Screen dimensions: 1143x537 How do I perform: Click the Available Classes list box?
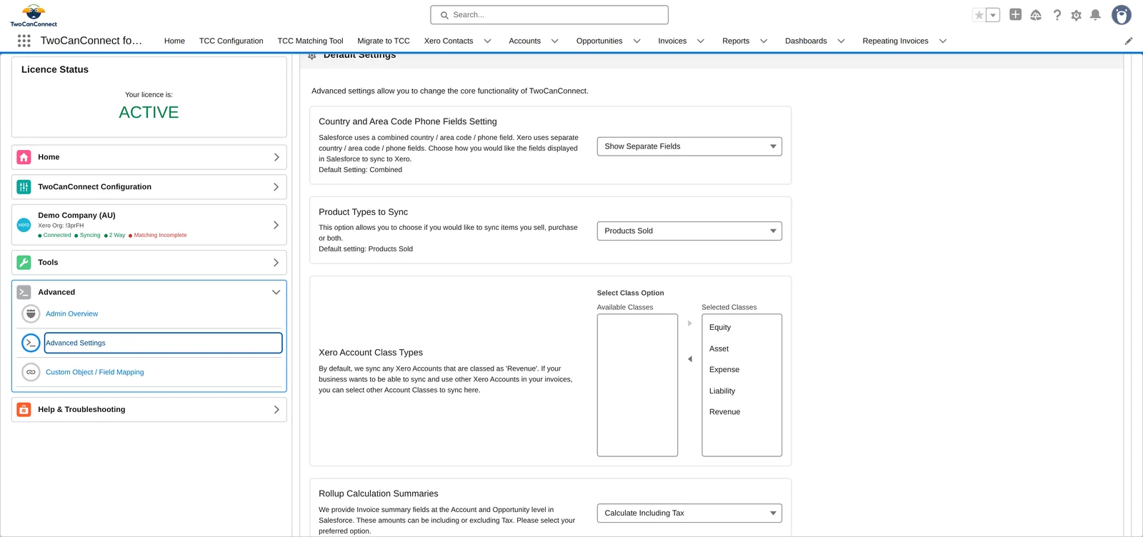click(637, 385)
